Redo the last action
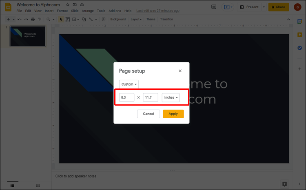The image size is (306, 190). (x=26, y=19)
